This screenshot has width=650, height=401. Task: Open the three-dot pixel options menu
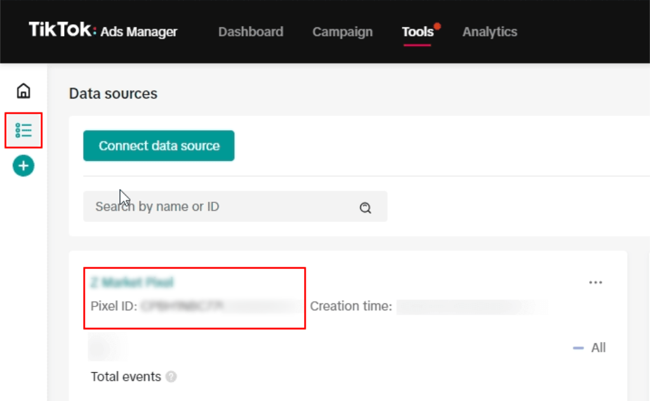tap(595, 282)
